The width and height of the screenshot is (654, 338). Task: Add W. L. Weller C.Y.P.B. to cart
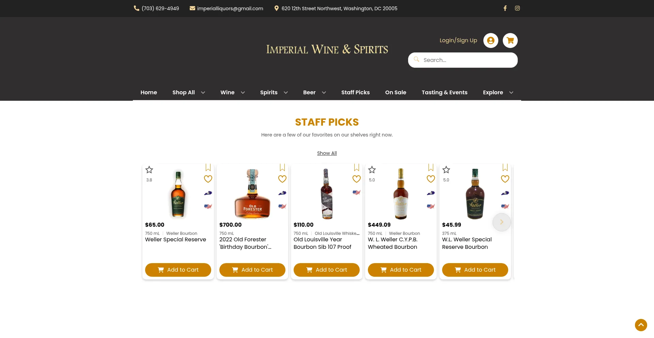401,270
